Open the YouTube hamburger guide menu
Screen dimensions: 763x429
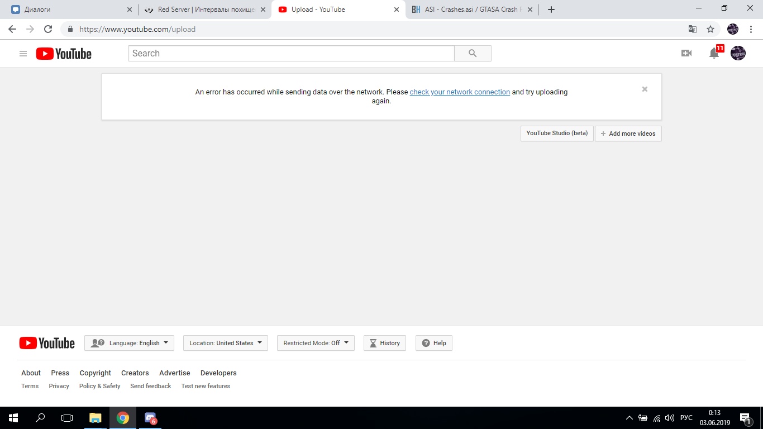pos(23,54)
